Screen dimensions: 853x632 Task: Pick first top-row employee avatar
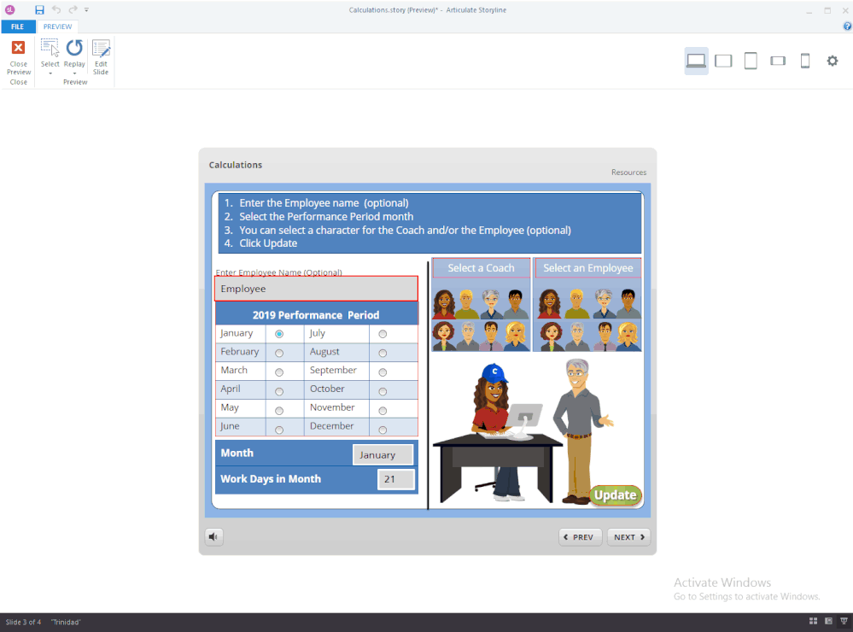[549, 304]
